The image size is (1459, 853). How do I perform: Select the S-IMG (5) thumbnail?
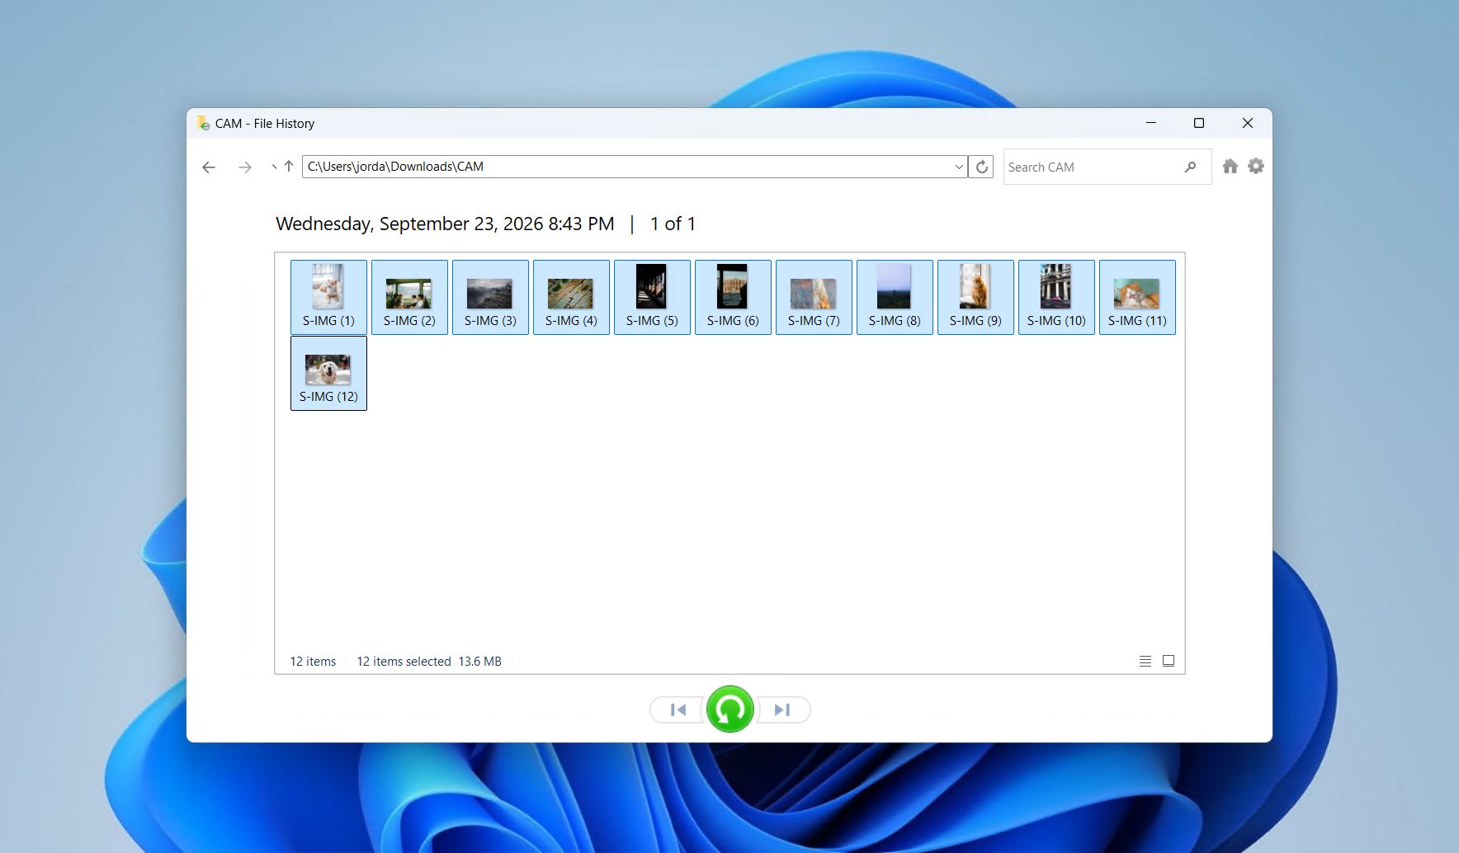point(652,297)
